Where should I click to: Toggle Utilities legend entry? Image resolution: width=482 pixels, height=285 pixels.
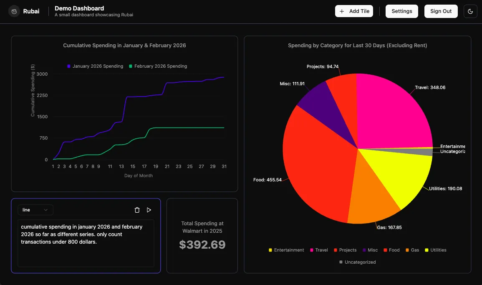(436, 250)
